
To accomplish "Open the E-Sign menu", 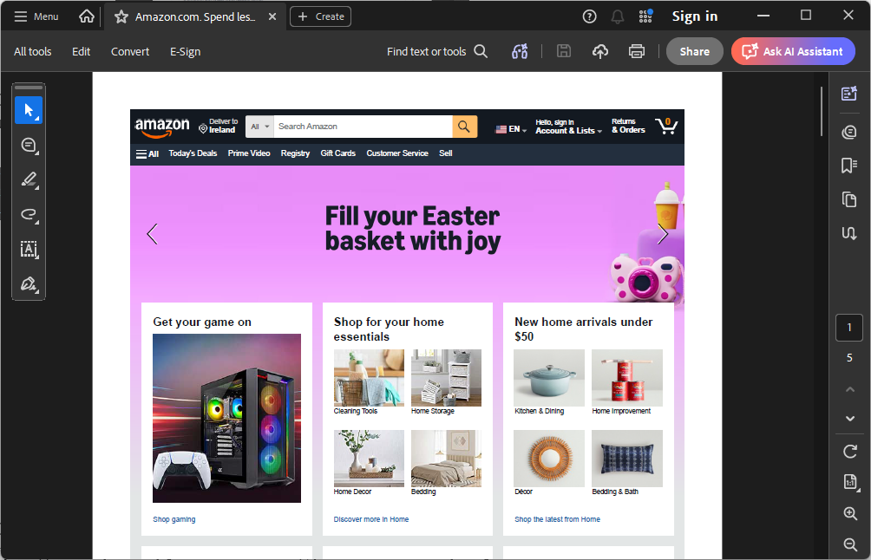I will click(x=185, y=51).
